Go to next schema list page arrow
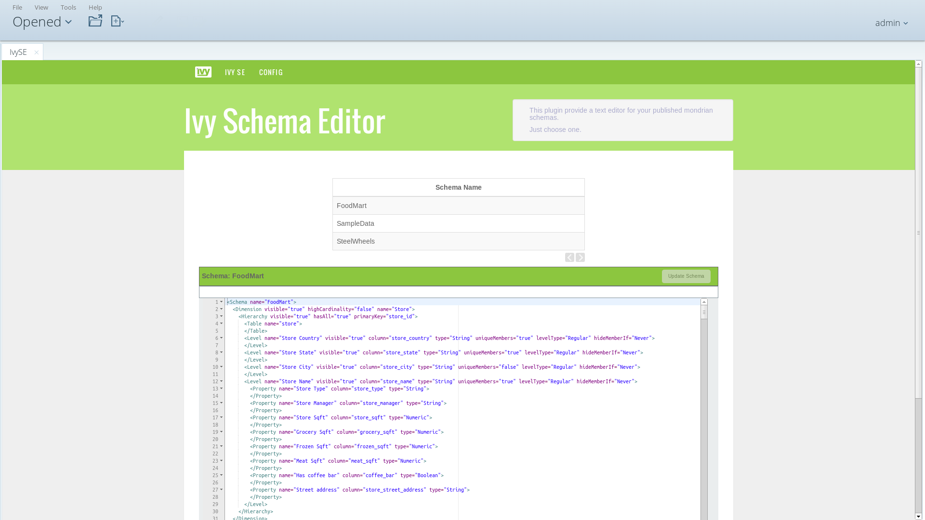 tap(580, 258)
